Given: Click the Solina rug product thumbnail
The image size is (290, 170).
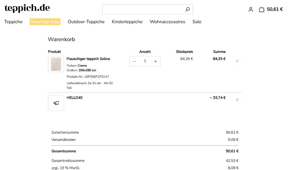Looking at the screenshot, I should 56,64.
